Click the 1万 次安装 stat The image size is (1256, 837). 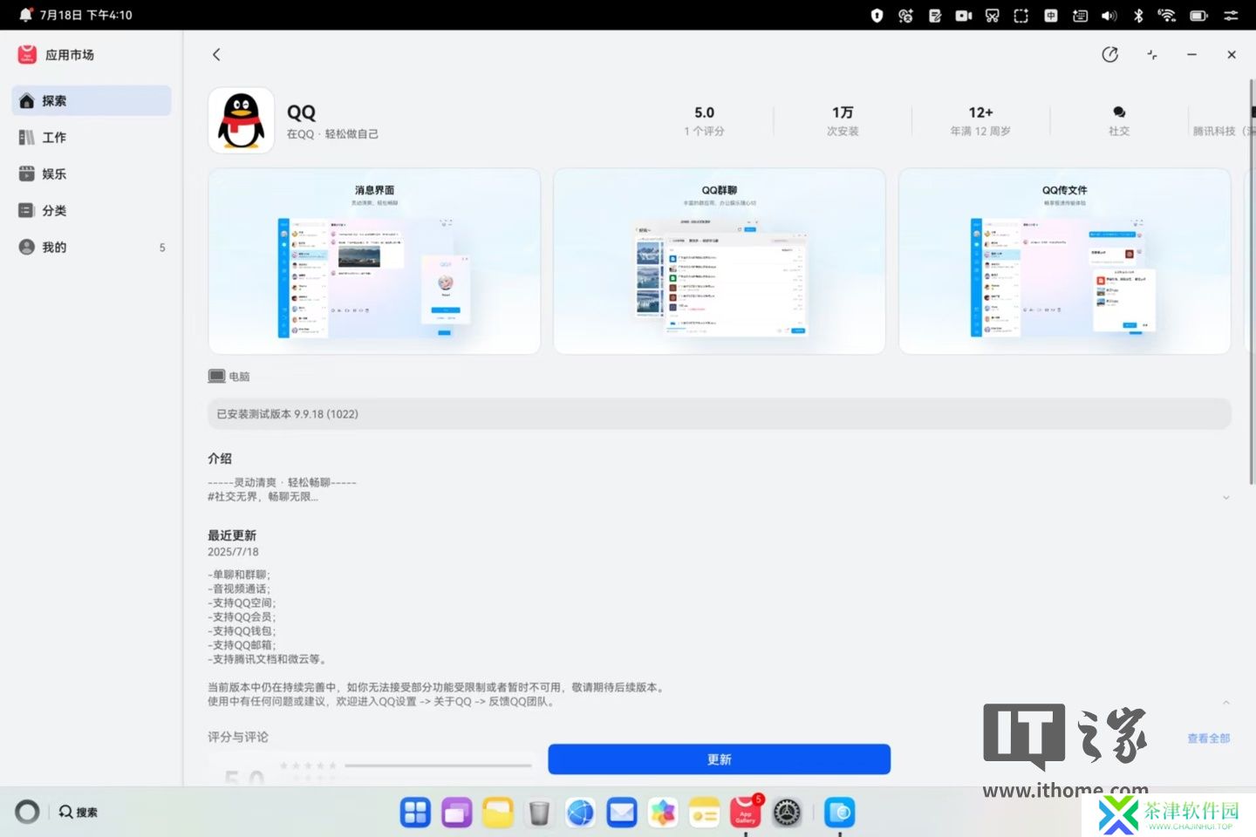[843, 120]
